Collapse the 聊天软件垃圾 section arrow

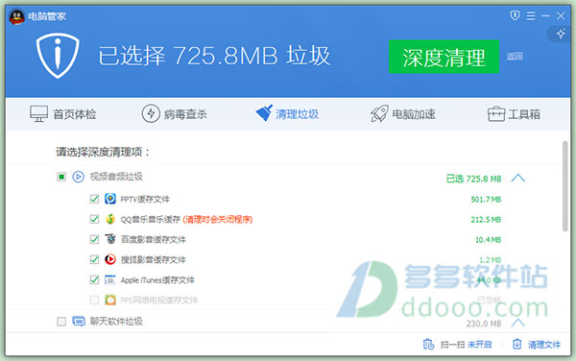[518, 323]
